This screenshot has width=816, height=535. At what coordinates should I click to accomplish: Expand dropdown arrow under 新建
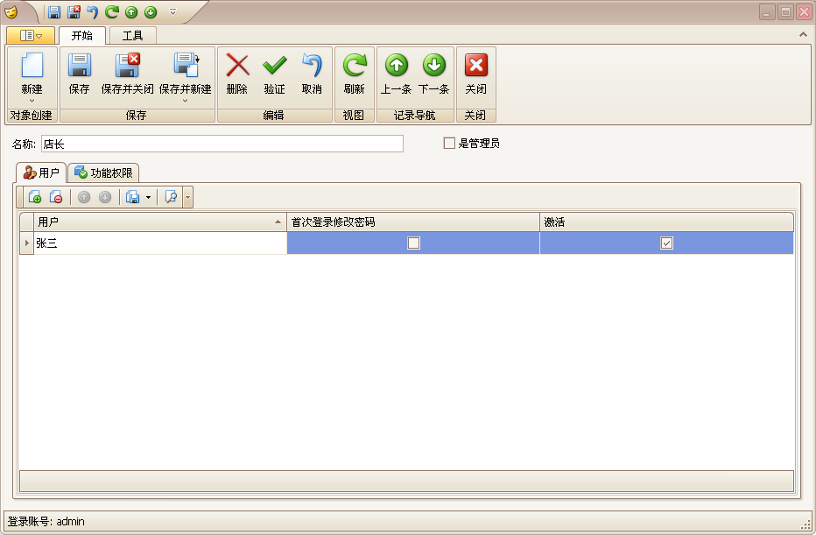click(32, 101)
